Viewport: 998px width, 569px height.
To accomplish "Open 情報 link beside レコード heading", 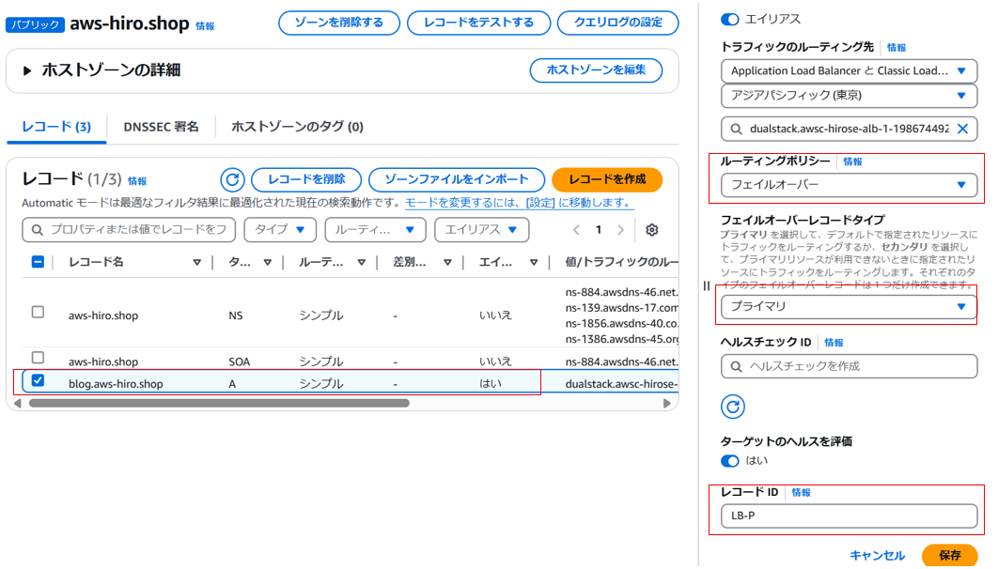I will coord(137,181).
